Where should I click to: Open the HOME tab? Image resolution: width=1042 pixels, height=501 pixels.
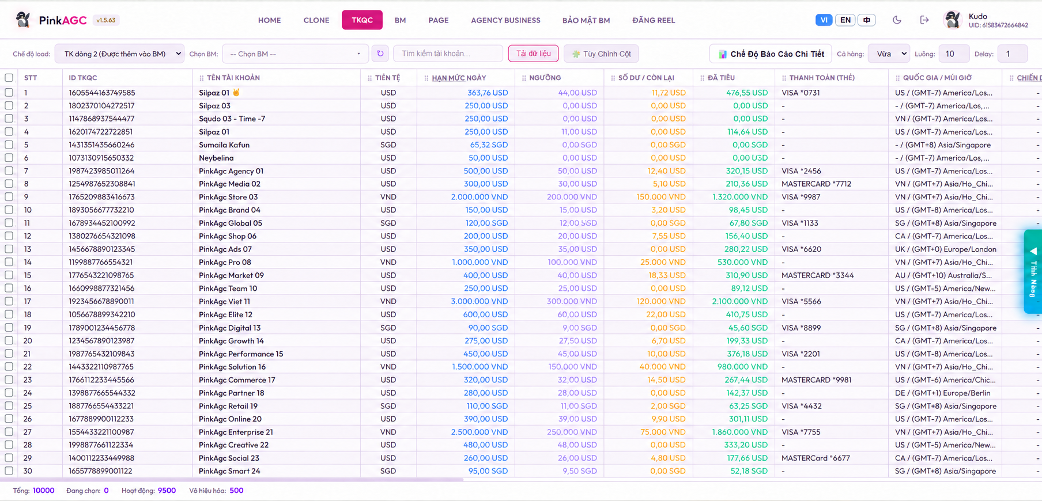click(x=270, y=20)
